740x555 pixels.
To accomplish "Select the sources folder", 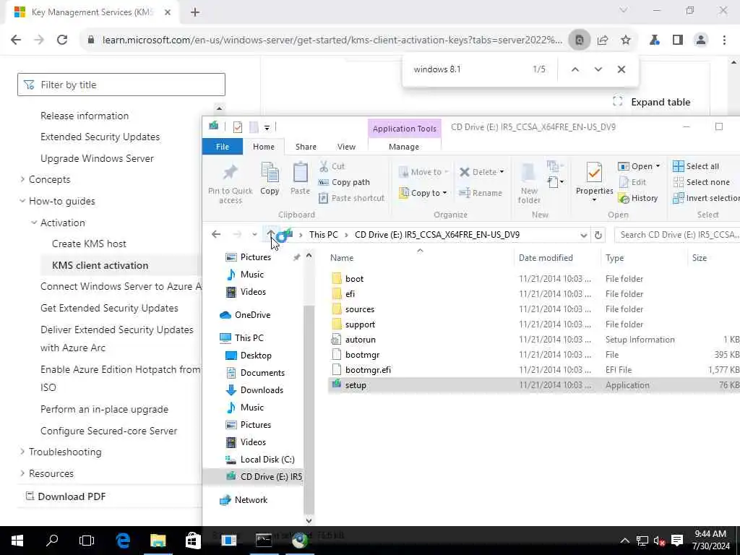I will [x=360, y=309].
